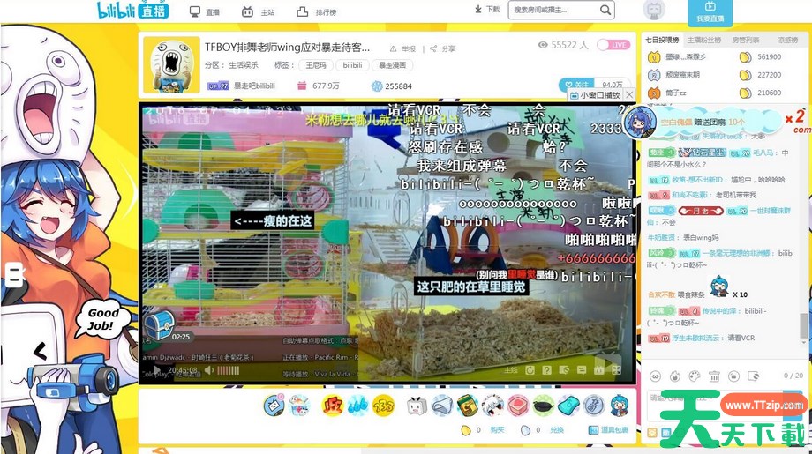
Task: Click the 下载 download link
Action: [x=487, y=10]
